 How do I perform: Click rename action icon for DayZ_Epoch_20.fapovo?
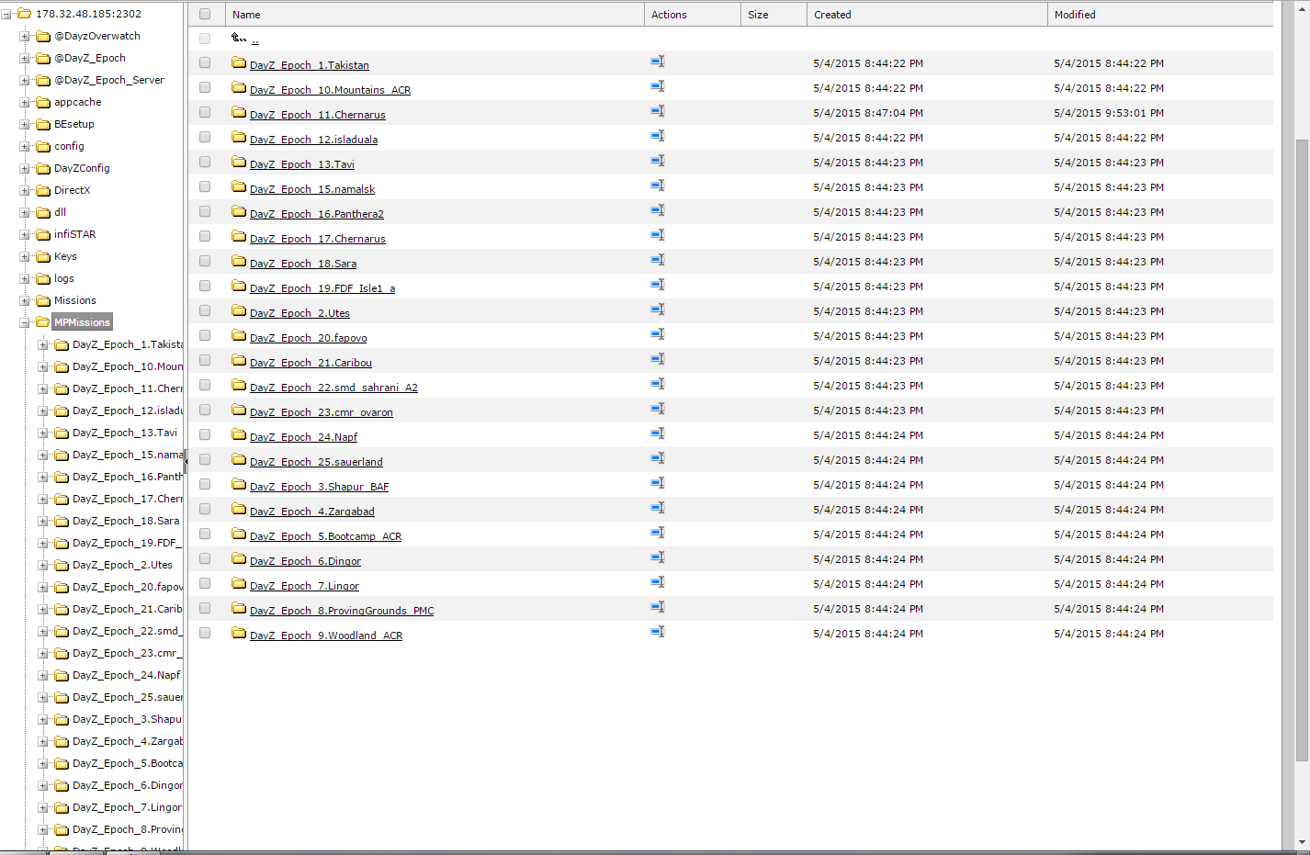pyautogui.click(x=658, y=334)
